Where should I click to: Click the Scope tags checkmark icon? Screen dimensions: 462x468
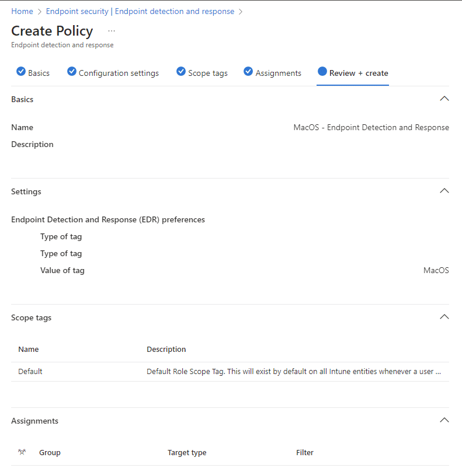(x=181, y=72)
